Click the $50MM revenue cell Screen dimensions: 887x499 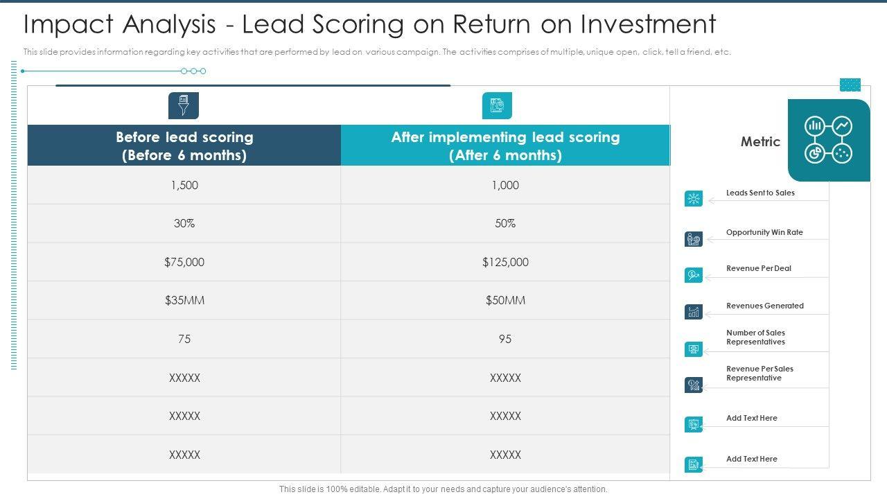tap(505, 300)
